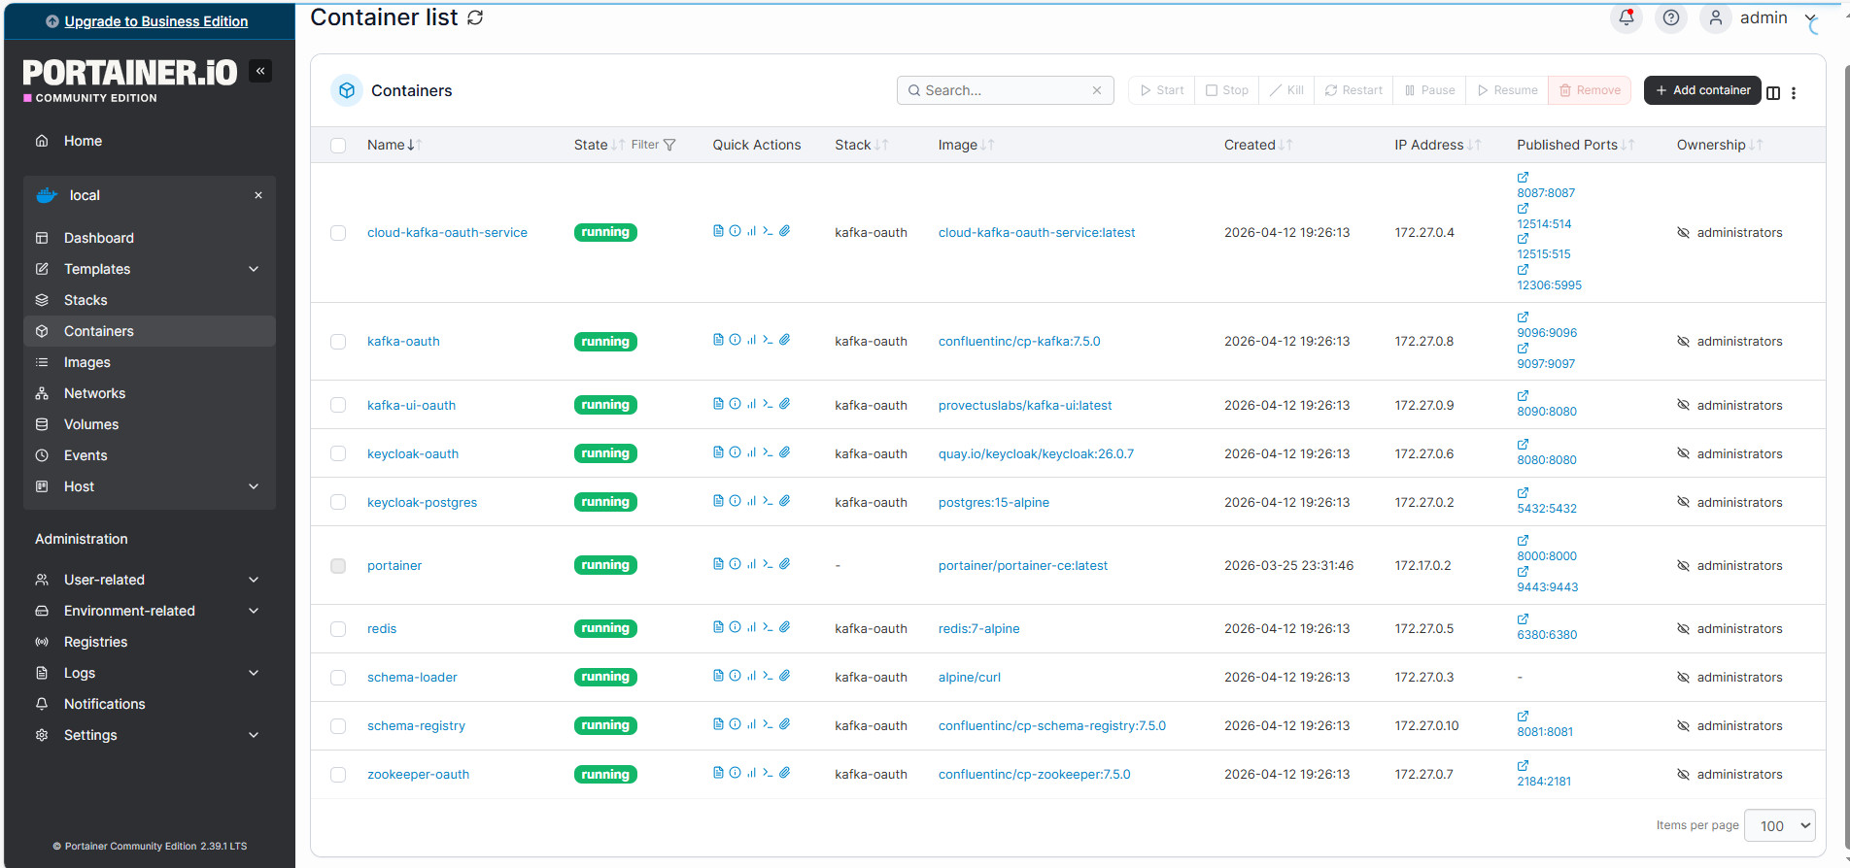
Task: Select all containers with header checkbox
Action: 338,146
